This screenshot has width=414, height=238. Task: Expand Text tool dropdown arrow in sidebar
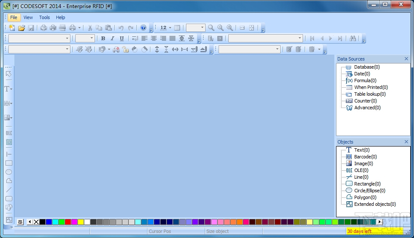11,89
